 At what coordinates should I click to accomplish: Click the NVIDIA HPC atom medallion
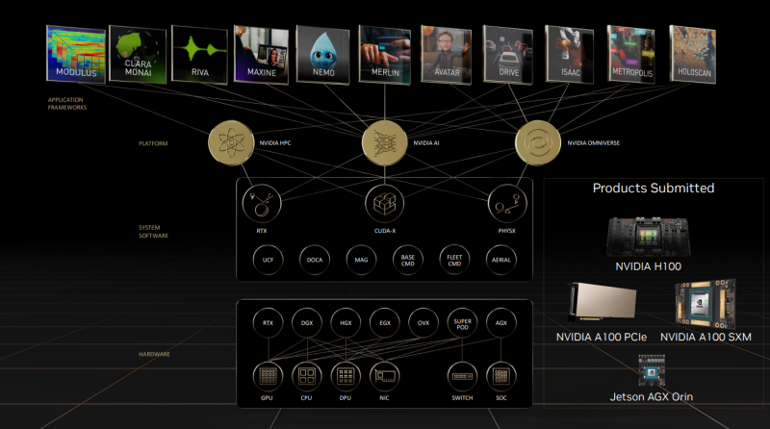[x=231, y=142]
